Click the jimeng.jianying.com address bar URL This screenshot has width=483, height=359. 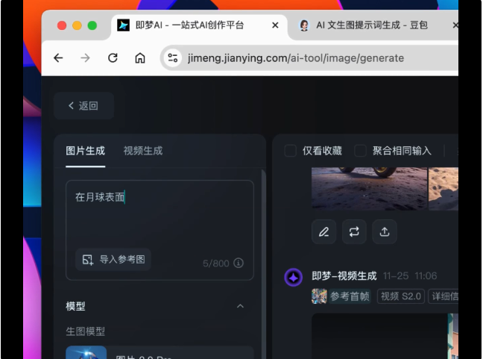(x=296, y=58)
